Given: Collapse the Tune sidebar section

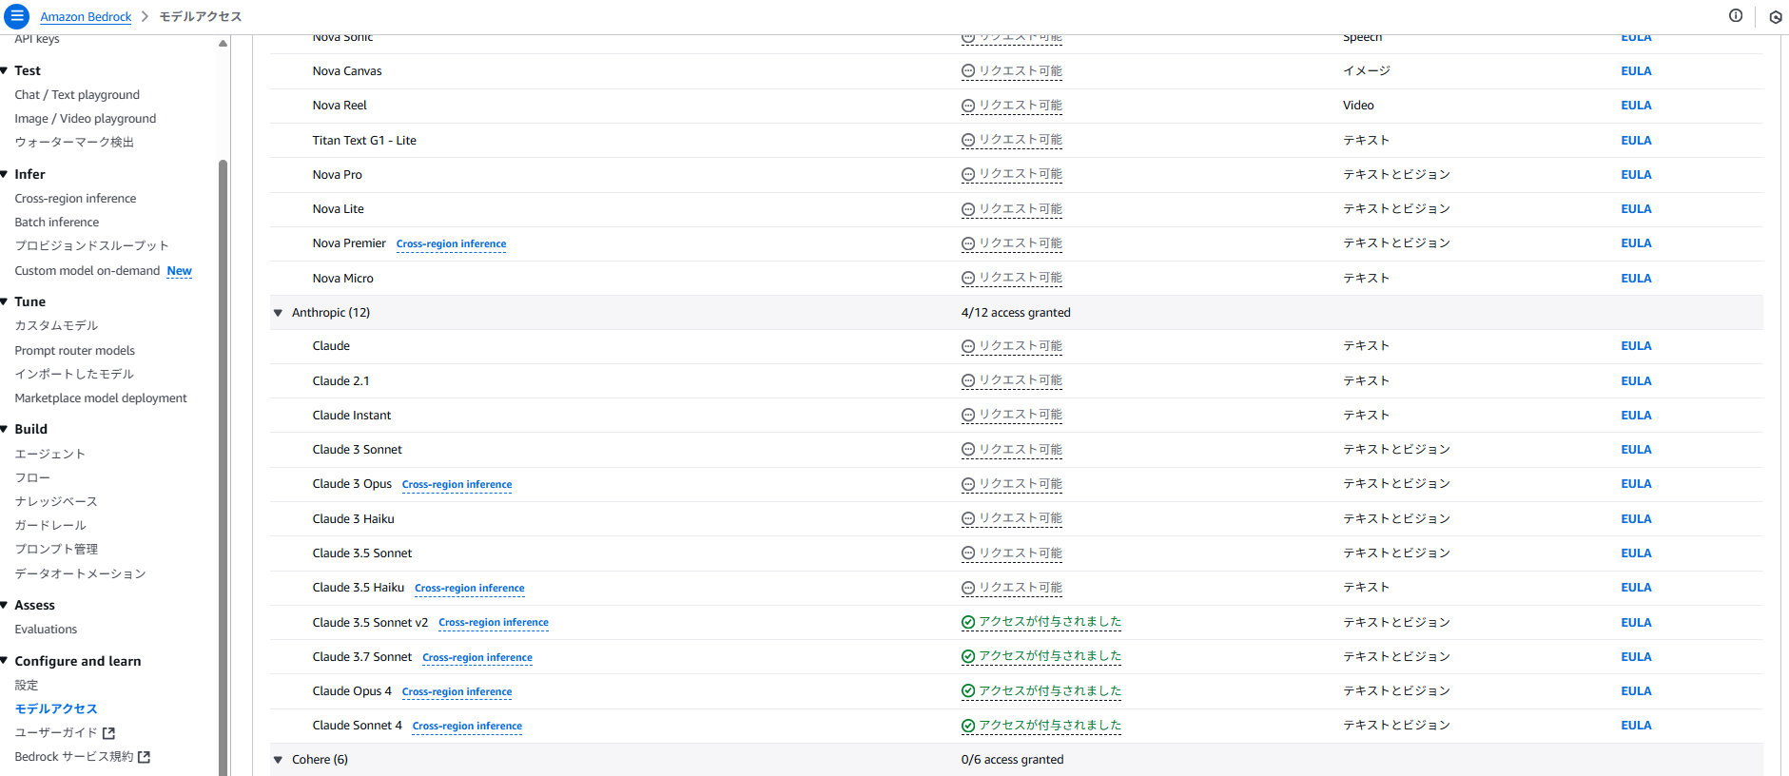Looking at the screenshot, I should pyautogui.click(x=5, y=301).
